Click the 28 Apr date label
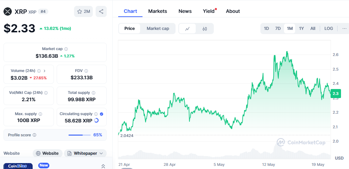349x169 pixels. pyautogui.click(x=170, y=164)
